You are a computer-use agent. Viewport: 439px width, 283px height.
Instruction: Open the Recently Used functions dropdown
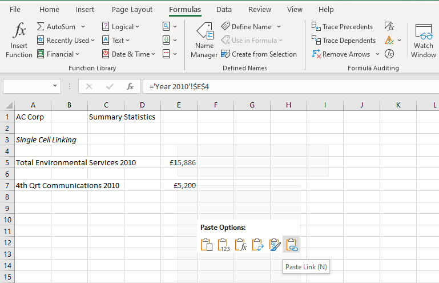[63, 41]
